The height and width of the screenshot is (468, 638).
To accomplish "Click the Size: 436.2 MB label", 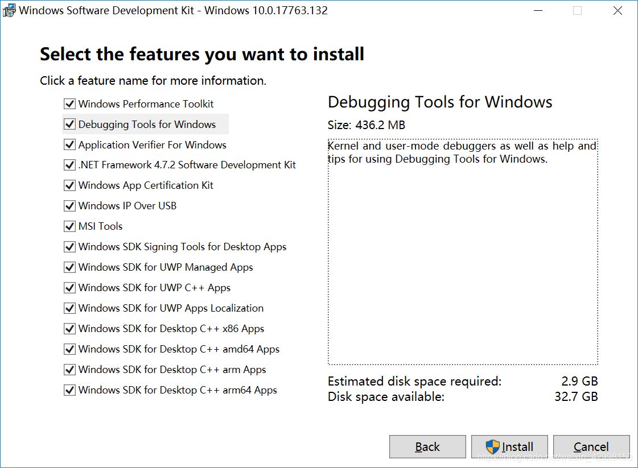I will click(366, 125).
